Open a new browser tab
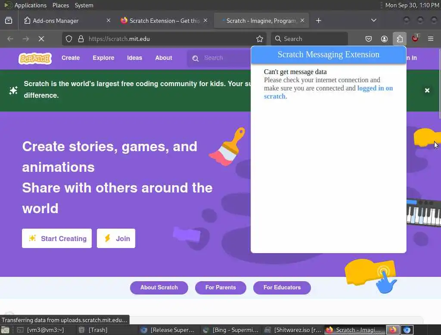441x335 pixels. click(x=318, y=21)
